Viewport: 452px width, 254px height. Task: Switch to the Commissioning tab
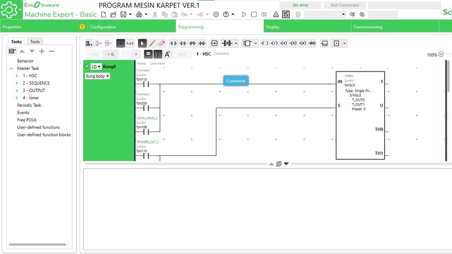click(x=368, y=27)
